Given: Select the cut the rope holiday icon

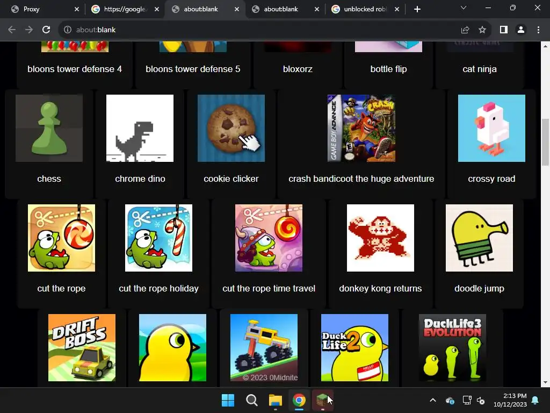Looking at the screenshot, I should click(x=158, y=238).
